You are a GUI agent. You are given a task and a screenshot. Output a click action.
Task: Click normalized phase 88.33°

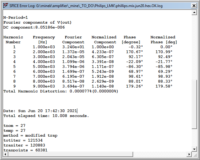click(165, 81)
